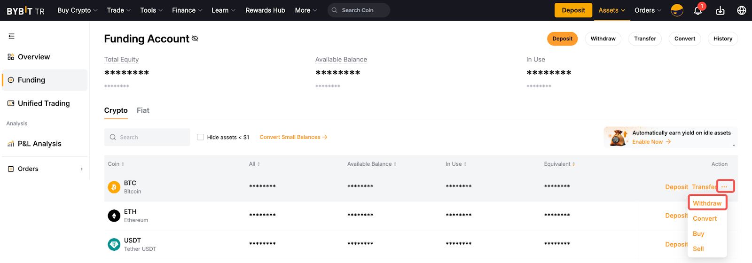Screen dimensions: 752x263
Task: Switch to the Fiat tab
Action: tap(143, 110)
